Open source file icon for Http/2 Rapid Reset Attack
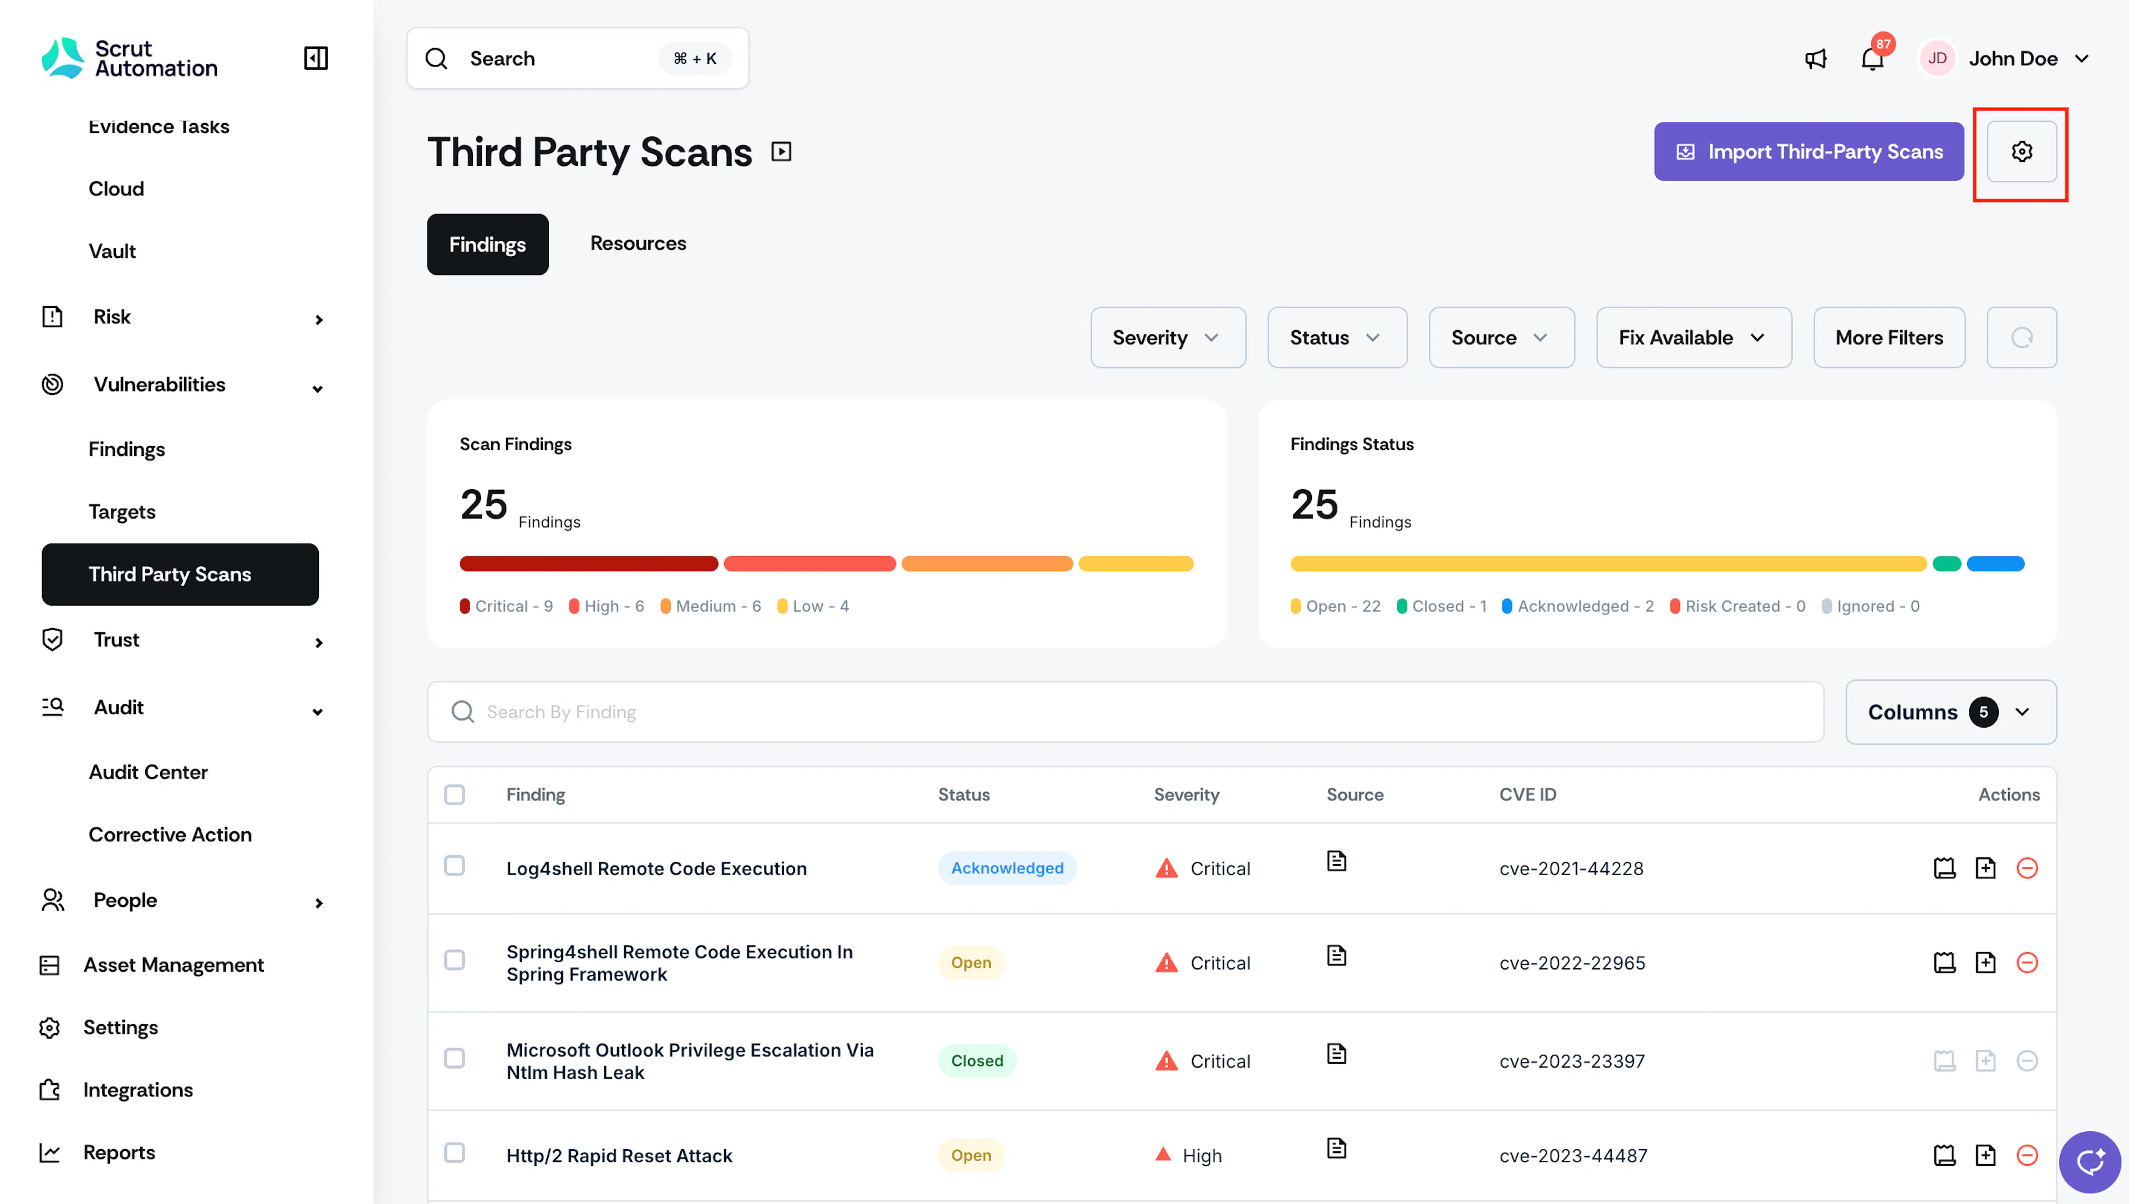 1336,1148
